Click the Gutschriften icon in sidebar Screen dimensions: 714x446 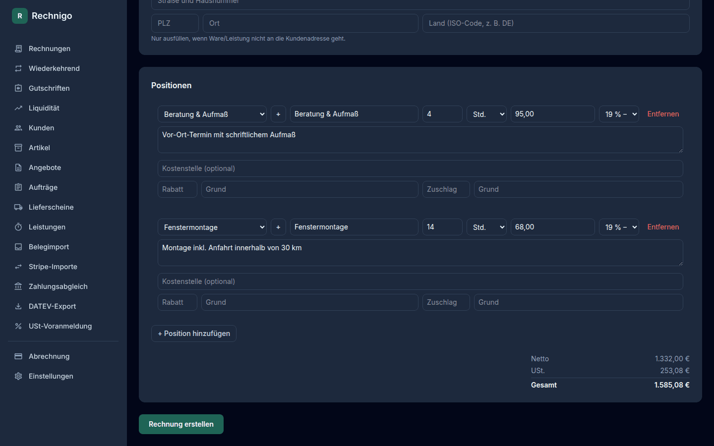point(18,88)
